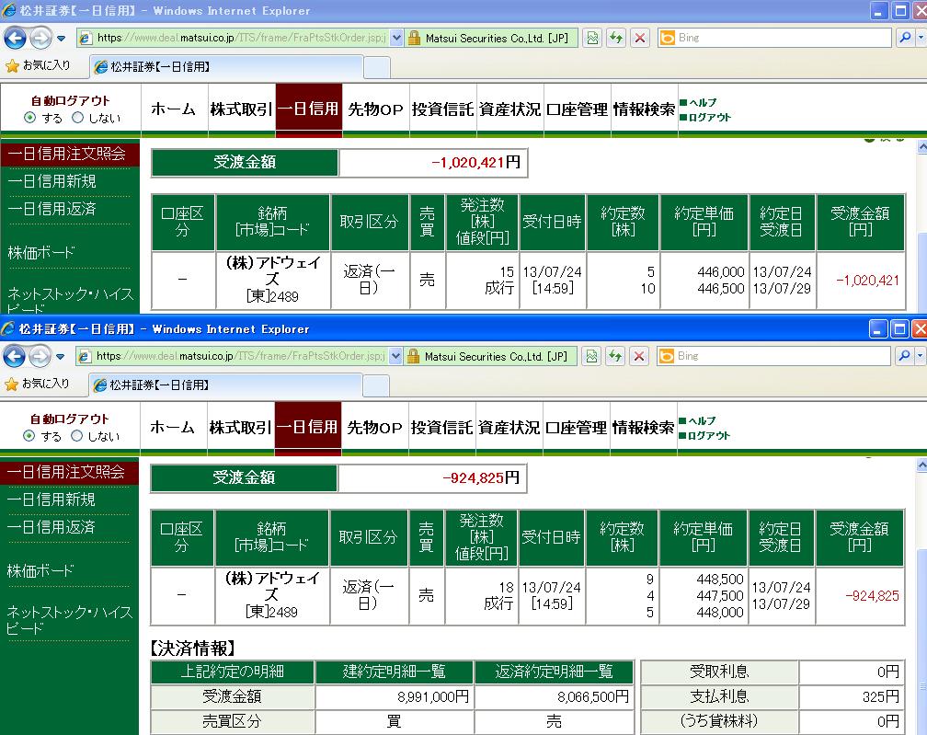Image resolution: width=927 pixels, height=735 pixels.
Task: Select the する auto-logout radio in the top window
Action: tap(30, 118)
